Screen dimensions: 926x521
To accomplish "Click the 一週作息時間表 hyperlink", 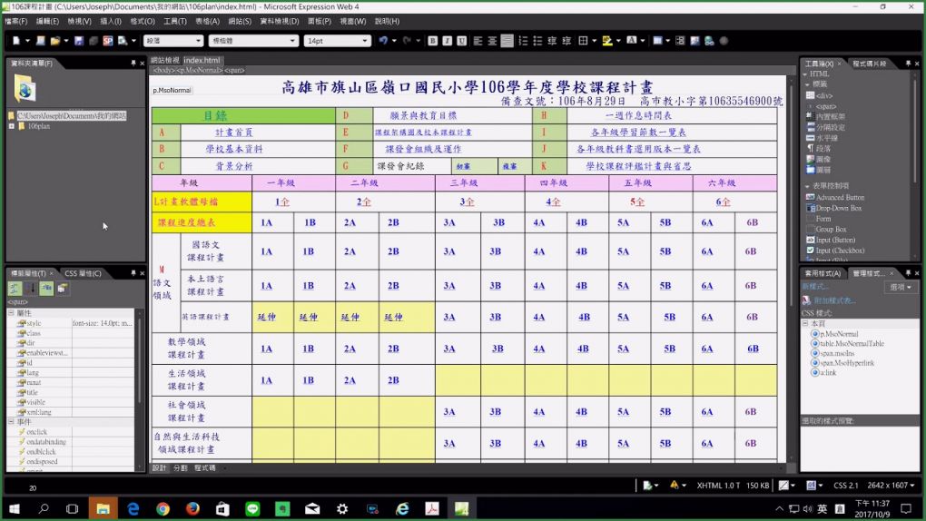I will 638,116.
